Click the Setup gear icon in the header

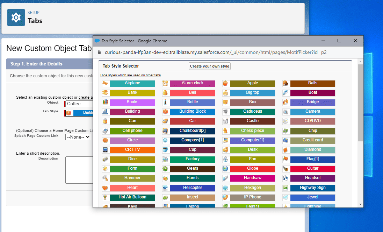coord(16,17)
